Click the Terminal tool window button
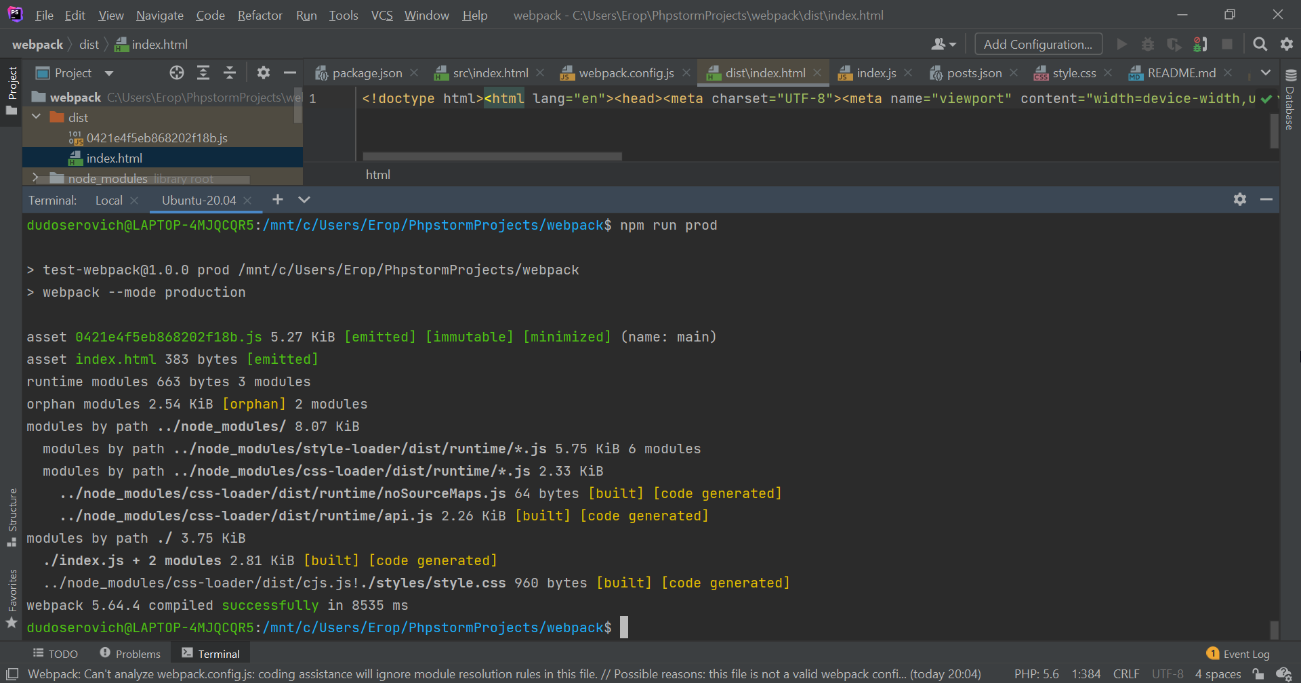The image size is (1301, 683). pos(211,653)
